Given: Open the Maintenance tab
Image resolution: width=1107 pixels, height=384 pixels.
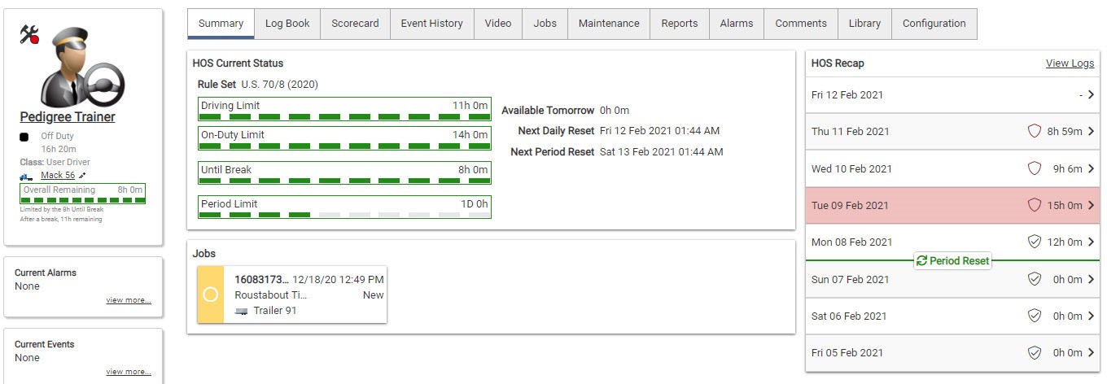Looking at the screenshot, I should pyautogui.click(x=609, y=24).
